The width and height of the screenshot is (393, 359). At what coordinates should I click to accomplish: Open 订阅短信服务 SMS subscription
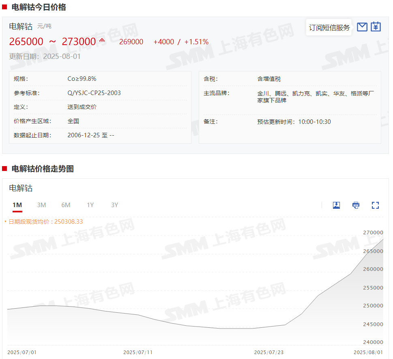tap(329, 28)
